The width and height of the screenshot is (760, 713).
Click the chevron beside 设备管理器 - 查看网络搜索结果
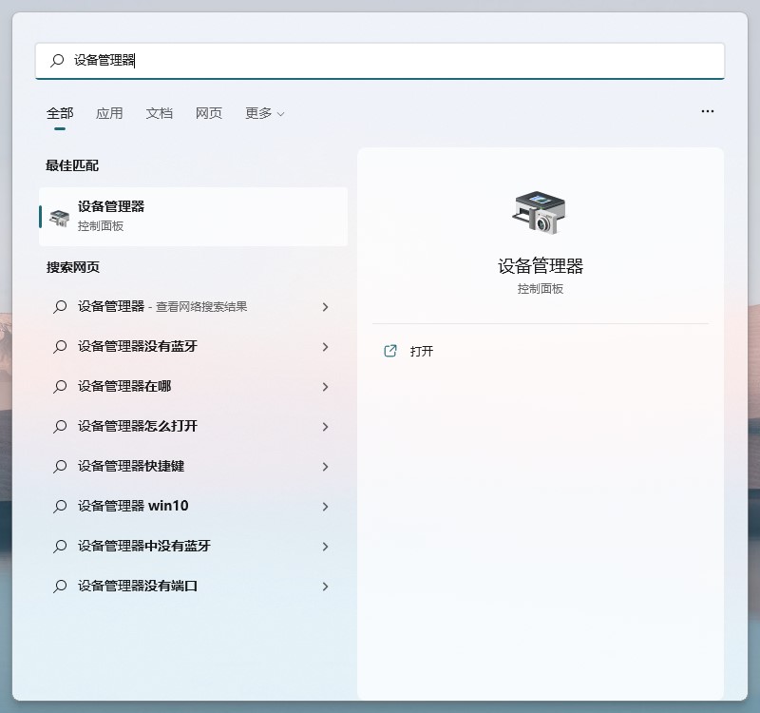[326, 307]
